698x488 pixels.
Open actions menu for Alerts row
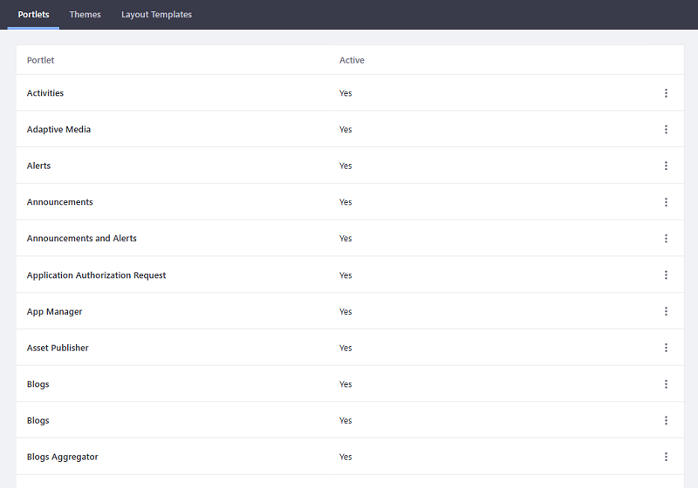pos(666,166)
